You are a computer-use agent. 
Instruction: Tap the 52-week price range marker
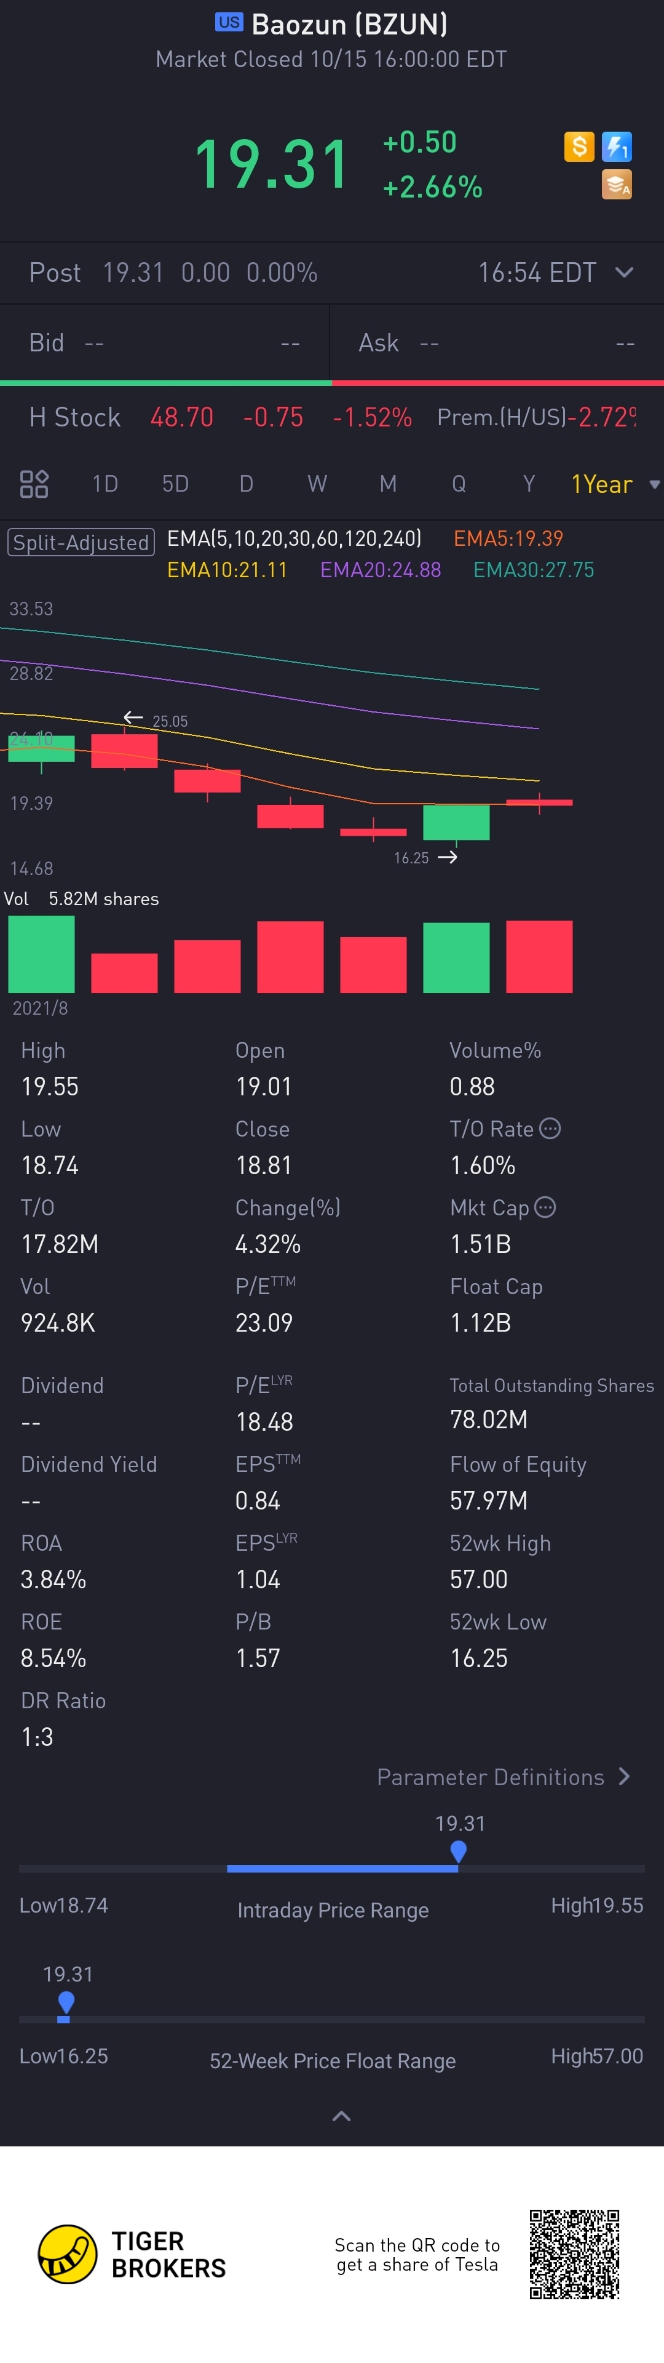[65, 2002]
